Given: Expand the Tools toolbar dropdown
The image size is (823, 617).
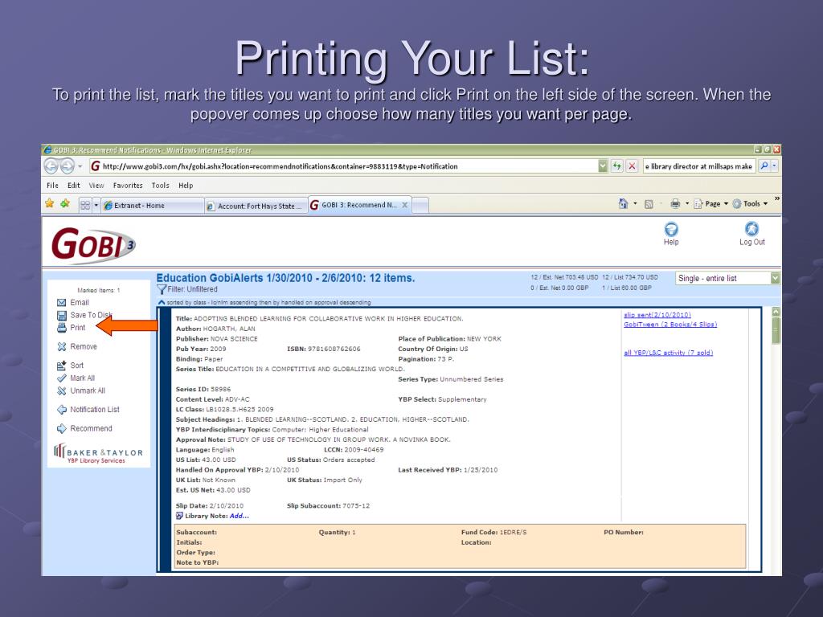Looking at the screenshot, I should 765,204.
